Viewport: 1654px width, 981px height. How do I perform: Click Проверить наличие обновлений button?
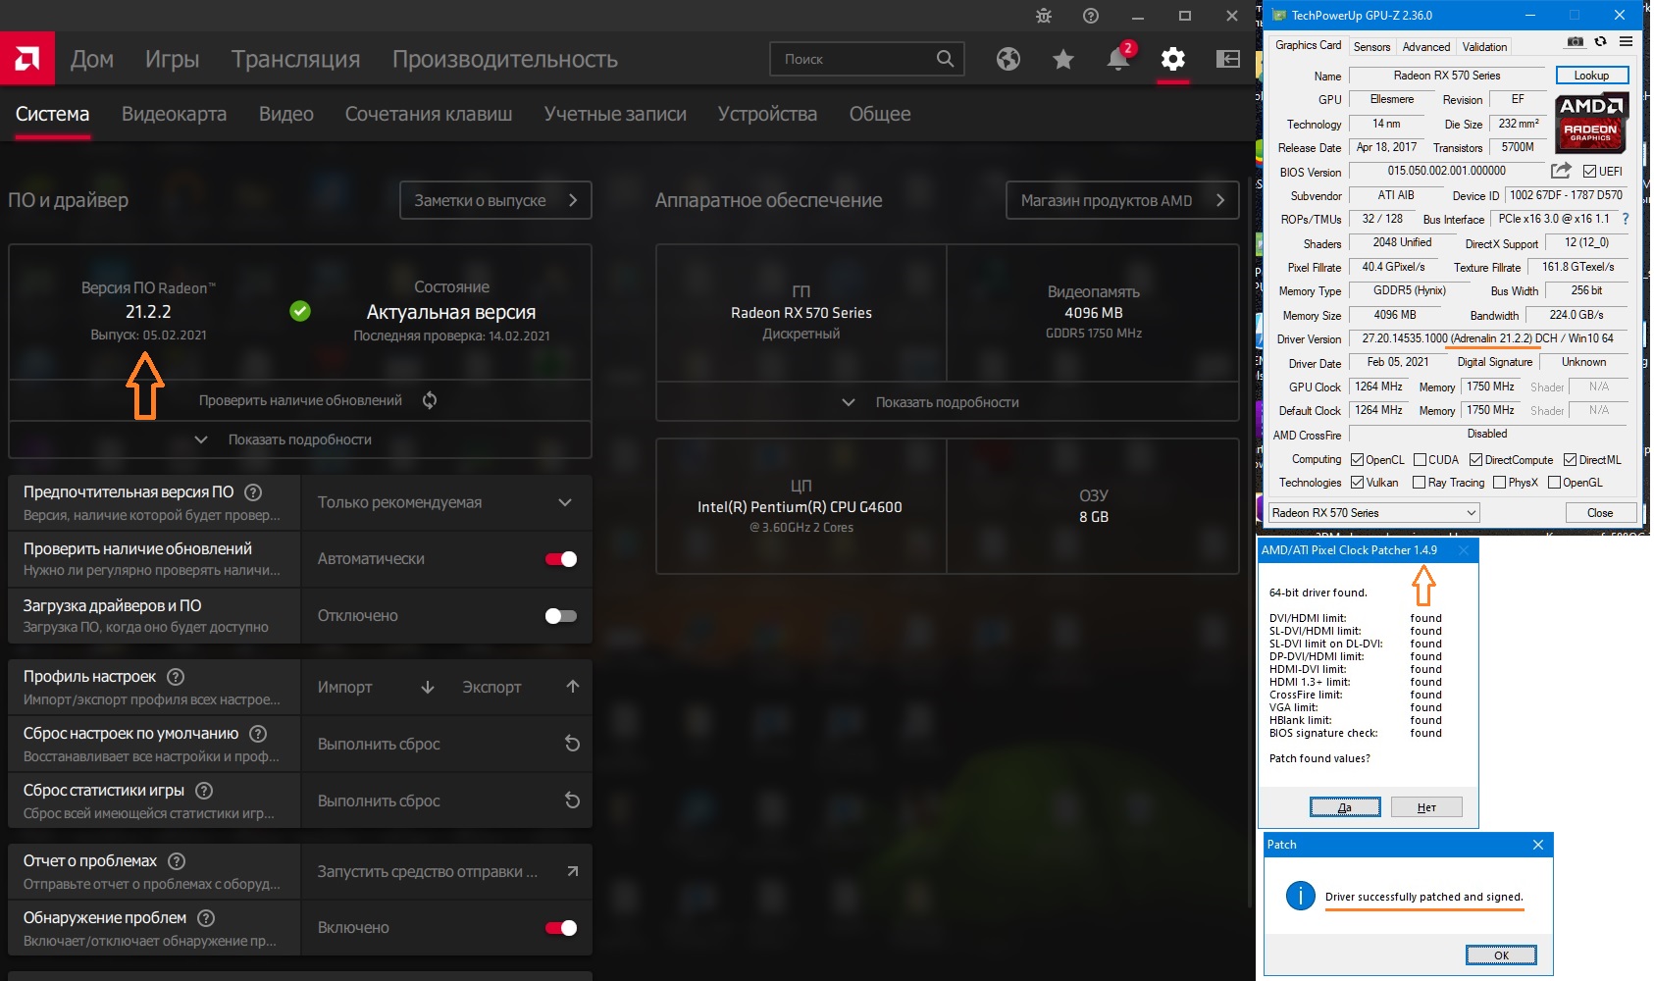click(300, 400)
